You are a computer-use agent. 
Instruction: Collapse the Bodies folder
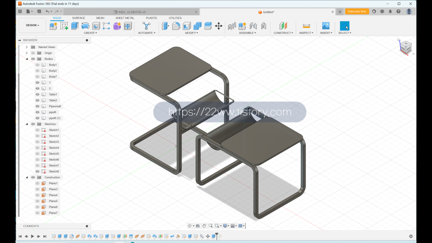[27, 59]
